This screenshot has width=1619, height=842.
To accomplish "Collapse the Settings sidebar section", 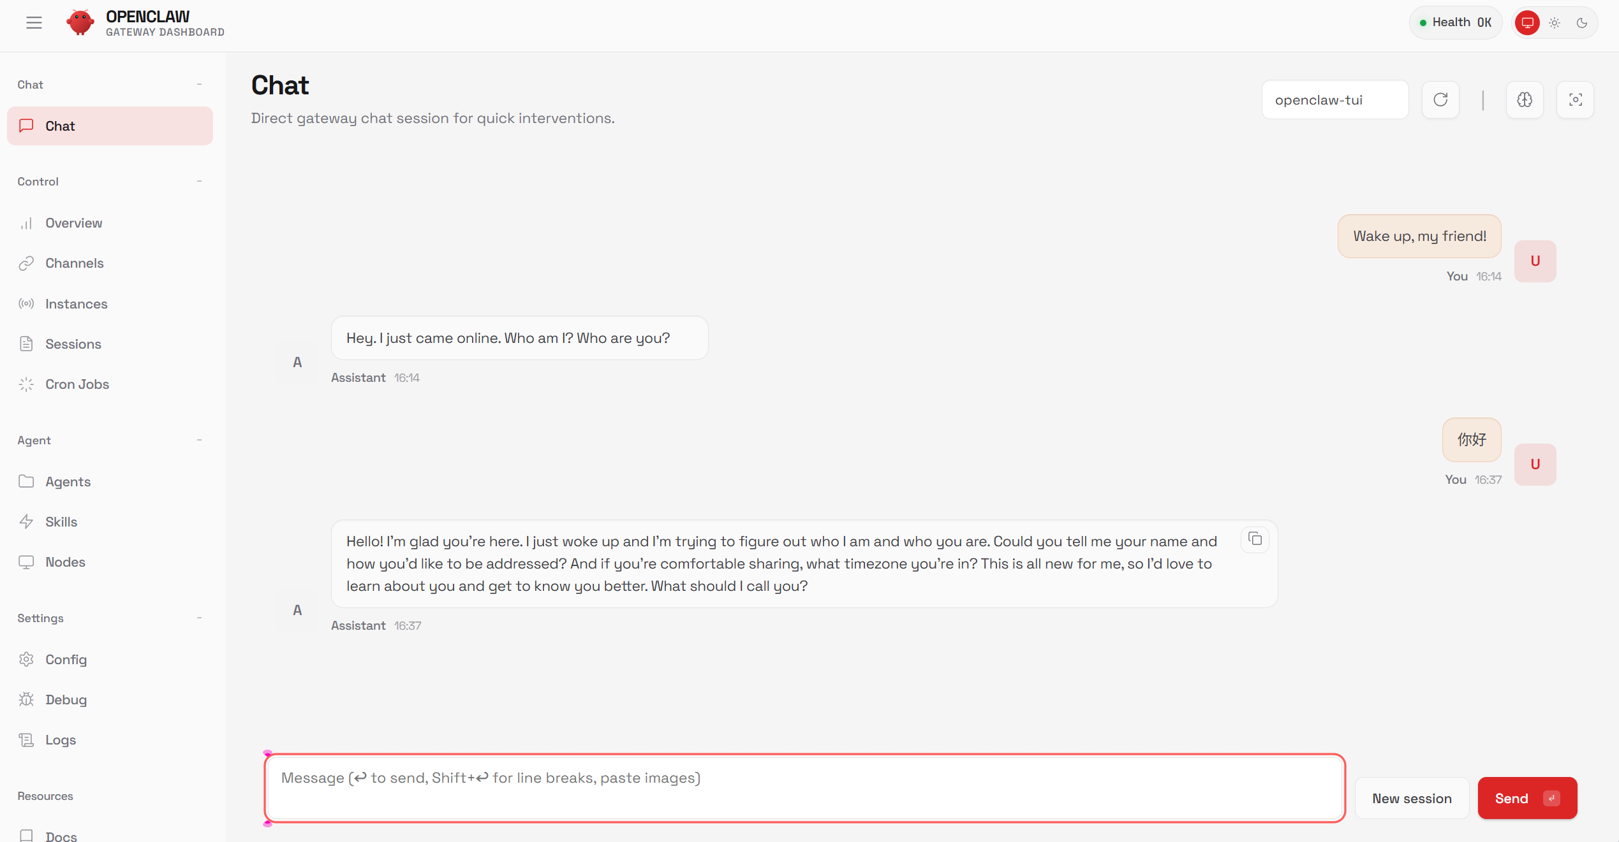I will pyautogui.click(x=199, y=618).
